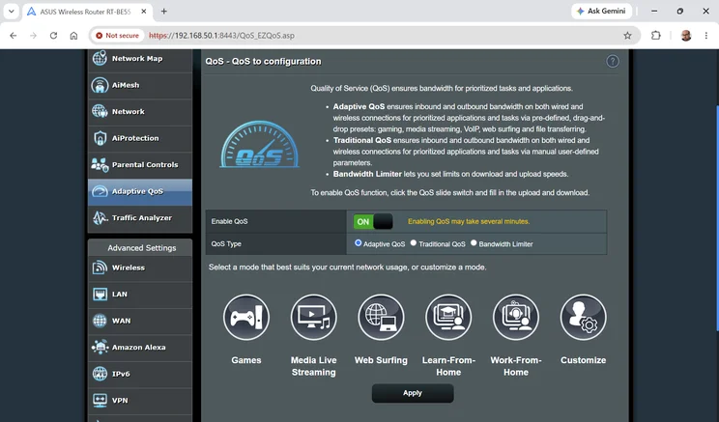Choose the Work-From-Home mode icon

[516, 317]
